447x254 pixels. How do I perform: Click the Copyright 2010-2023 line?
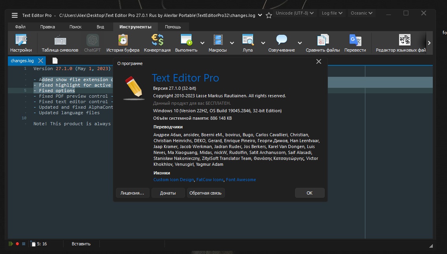[219, 96]
